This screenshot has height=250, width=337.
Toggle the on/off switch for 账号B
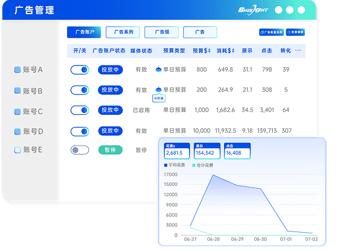[x=80, y=90]
